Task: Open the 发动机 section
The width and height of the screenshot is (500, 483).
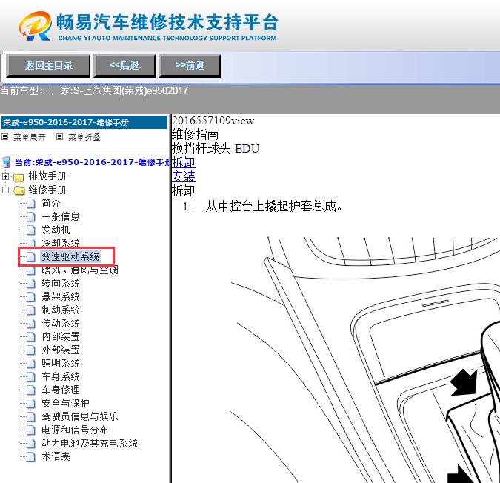Action: [56, 230]
